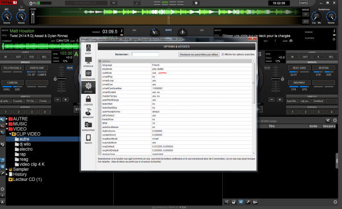
Task: Open deck B BEAT GRID effect dropdown
Action: (x=299, y=68)
